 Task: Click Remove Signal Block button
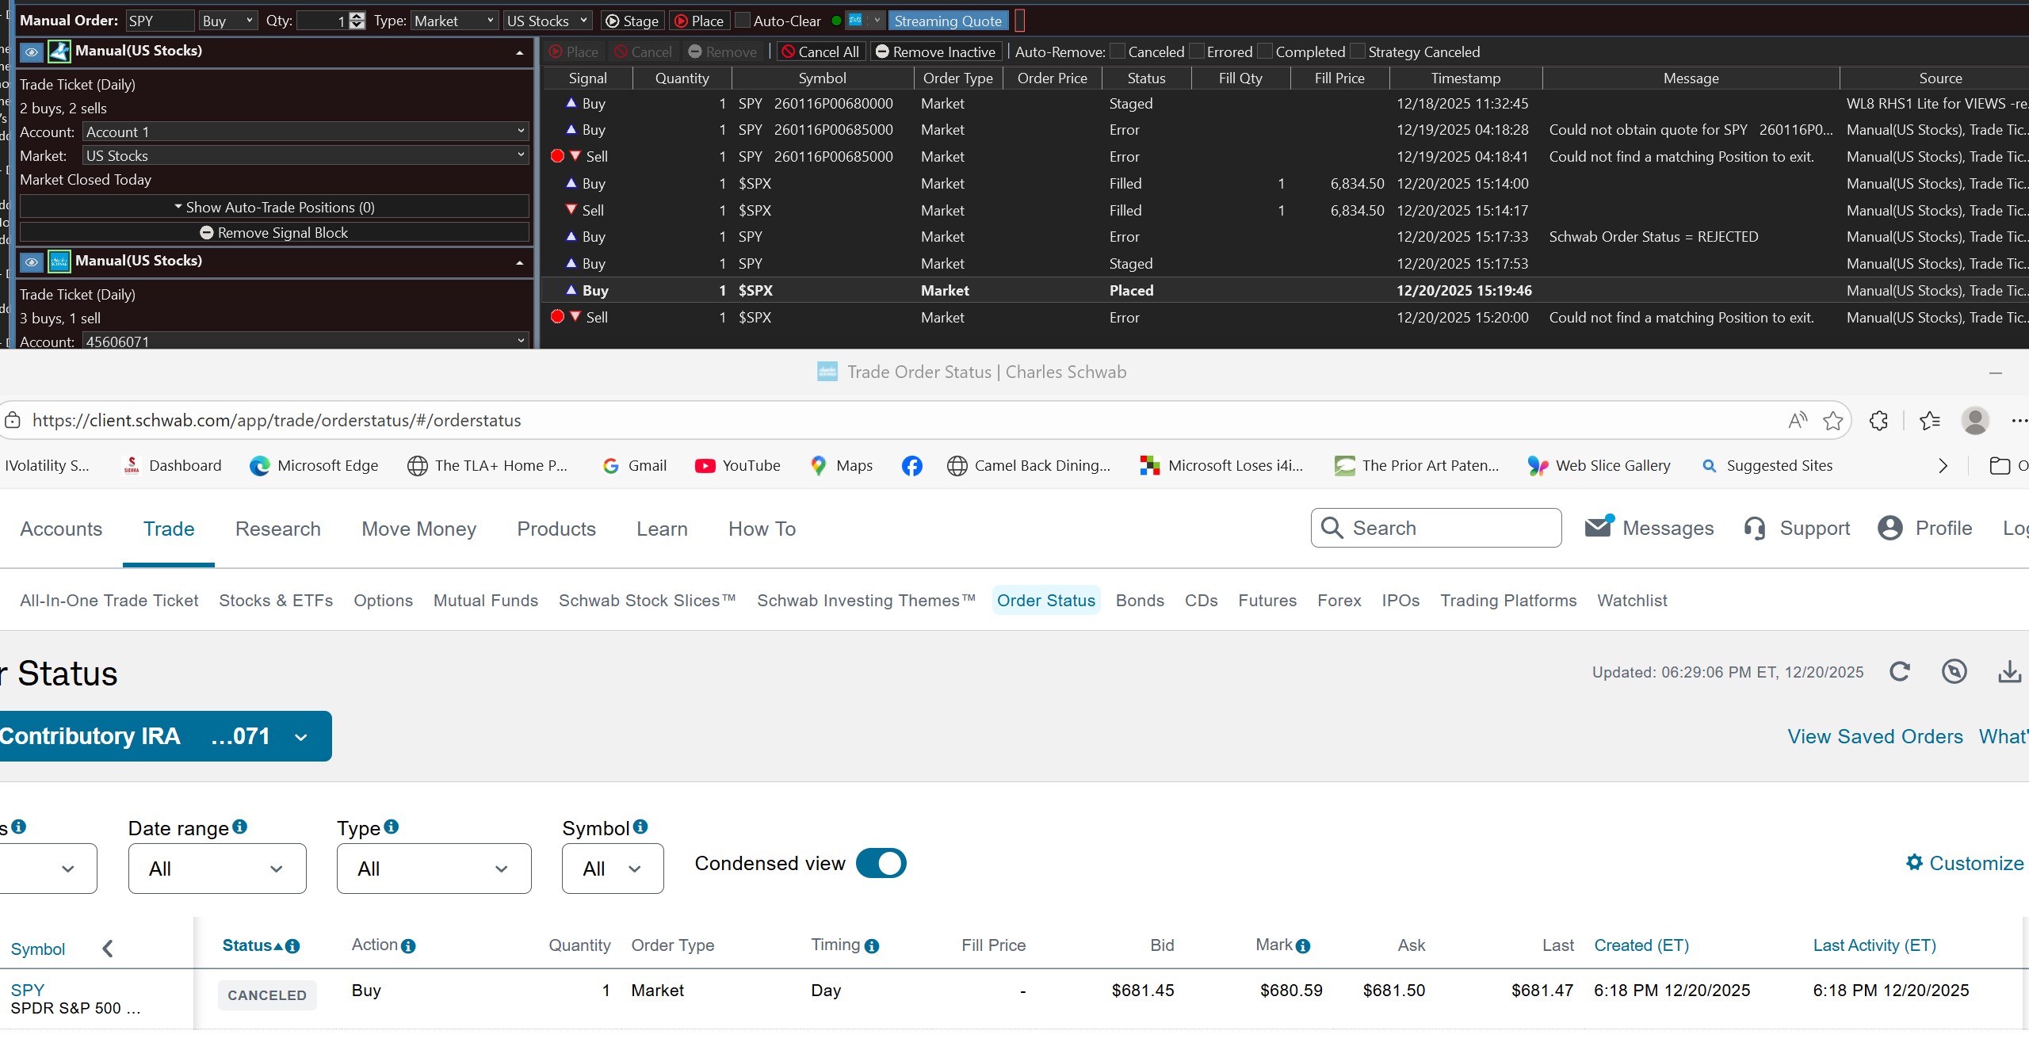pos(274,232)
